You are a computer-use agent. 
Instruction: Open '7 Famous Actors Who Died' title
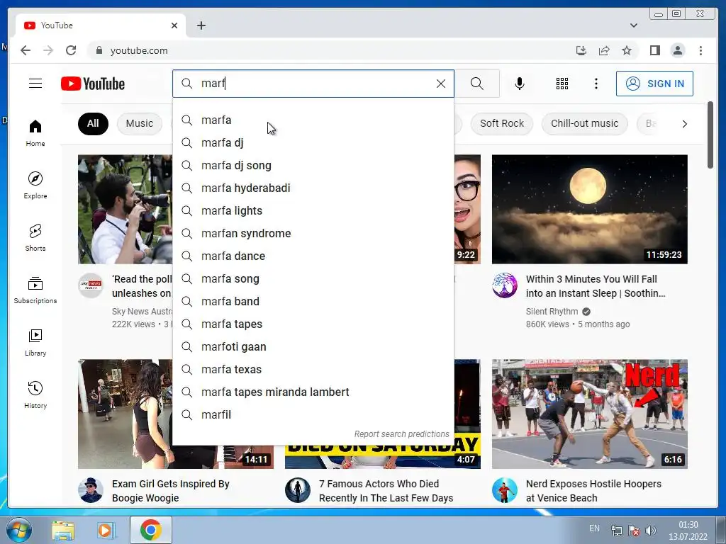pos(386,491)
